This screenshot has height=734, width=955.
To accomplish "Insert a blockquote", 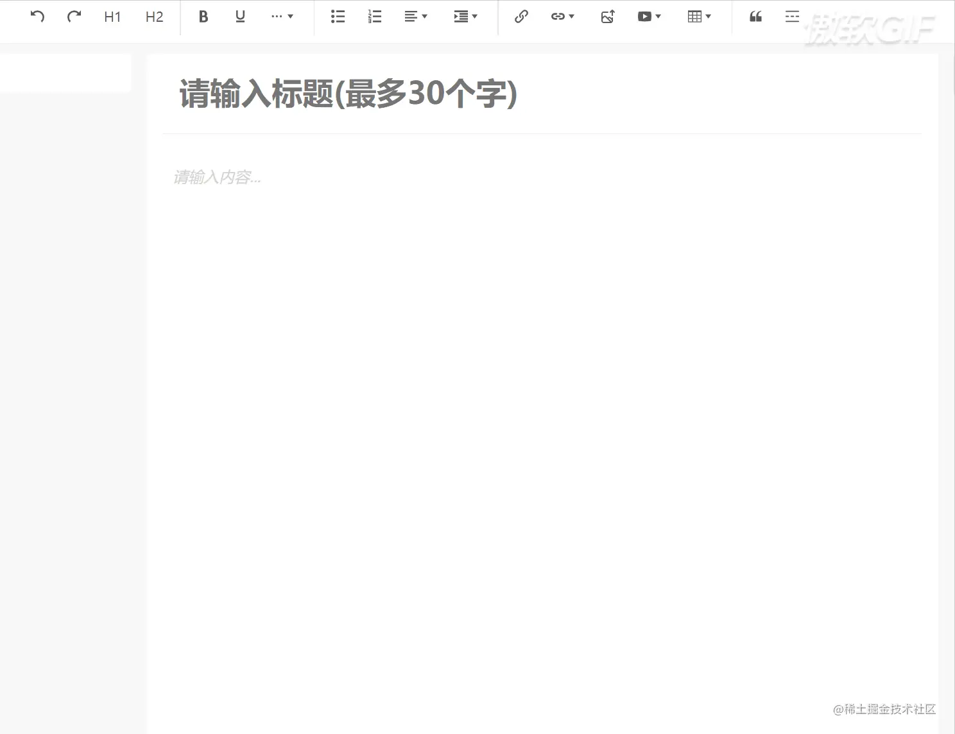I will [755, 17].
